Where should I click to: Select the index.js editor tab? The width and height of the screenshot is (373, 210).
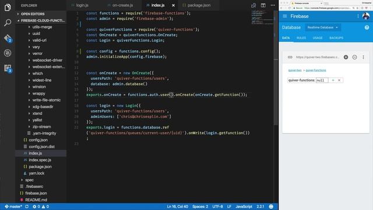(158, 5)
